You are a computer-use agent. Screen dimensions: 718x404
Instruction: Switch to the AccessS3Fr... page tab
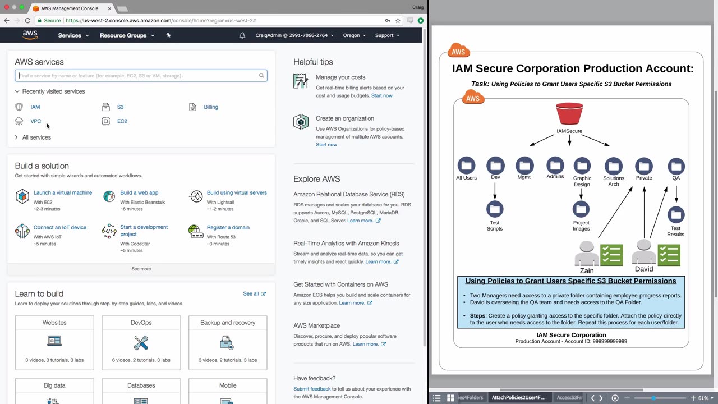click(x=569, y=398)
